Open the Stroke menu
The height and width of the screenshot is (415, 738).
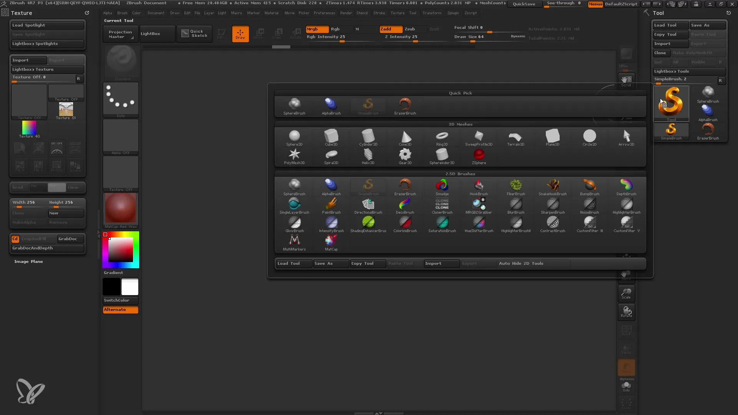click(379, 13)
